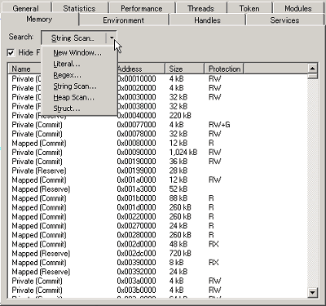Sort by the Size column header

click(x=185, y=69)
